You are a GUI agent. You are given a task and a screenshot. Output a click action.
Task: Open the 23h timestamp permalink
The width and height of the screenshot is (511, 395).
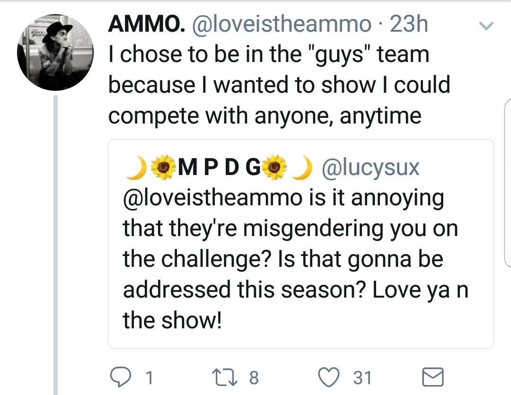(x=409, y=24)
